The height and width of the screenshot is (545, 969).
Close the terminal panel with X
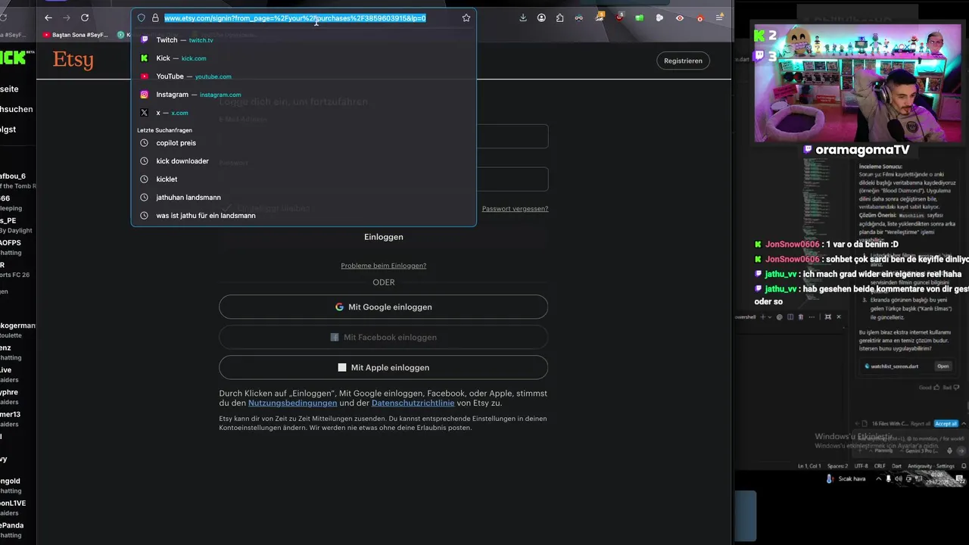pyautogui.click(x=839, y=317)
